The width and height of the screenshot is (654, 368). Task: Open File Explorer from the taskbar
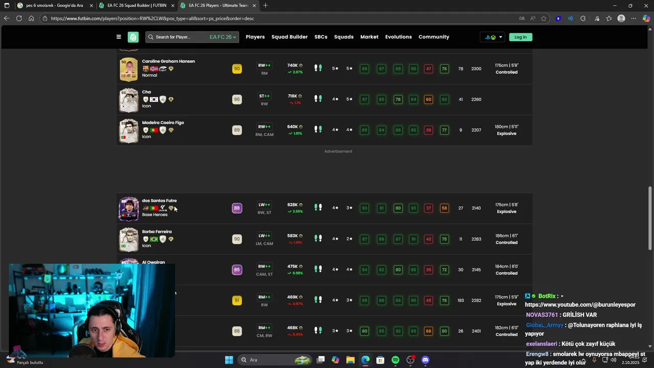pyautogui.click(x=350, y=360)
